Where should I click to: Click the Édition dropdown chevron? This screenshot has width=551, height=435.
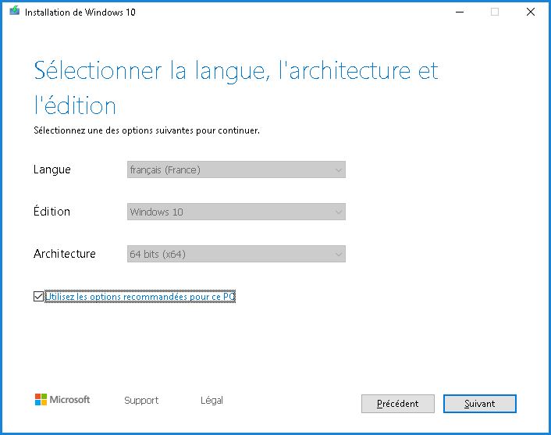point(338,212)
